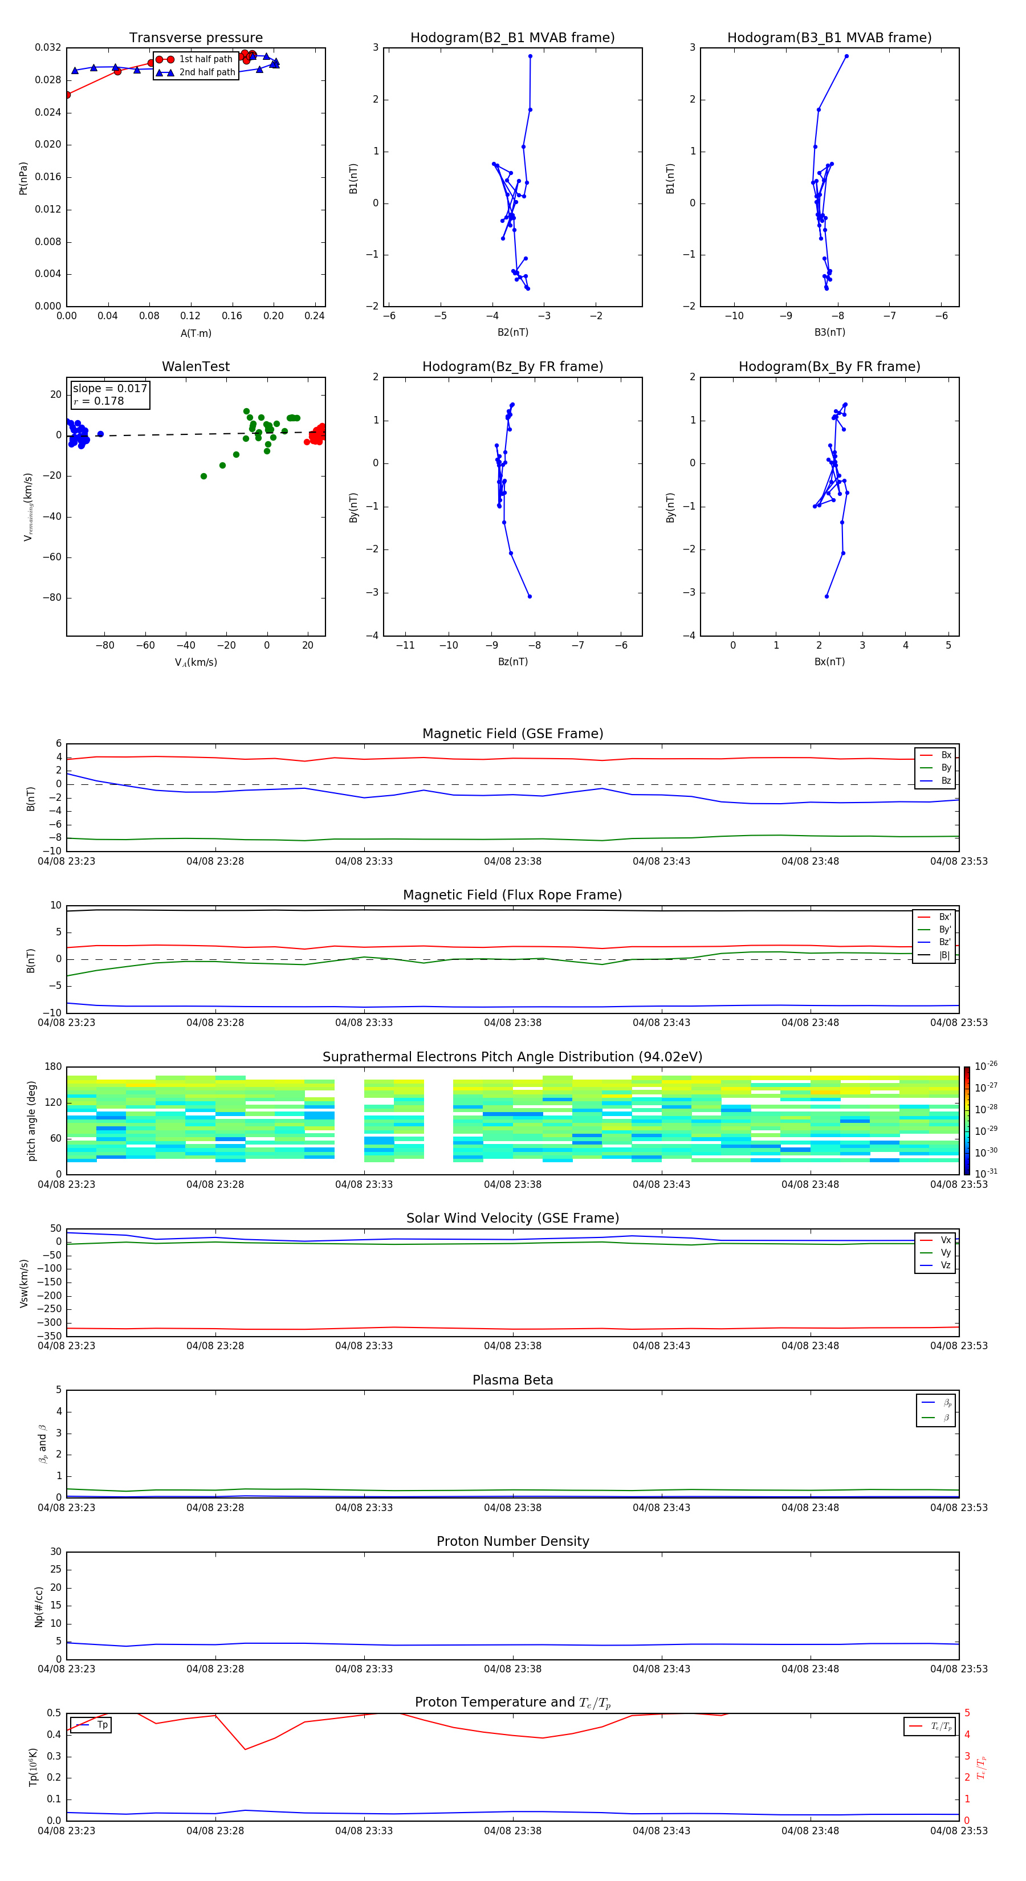The image size is (1026, 1881).
Task: Click the pitch angle color scale bar
Action: (966, 1121)
